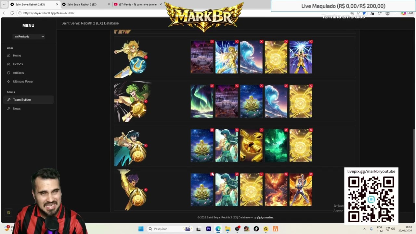Open the Heroes page icon in sidebar
This screenshot has width=416, height=234.
pos(9,64)
